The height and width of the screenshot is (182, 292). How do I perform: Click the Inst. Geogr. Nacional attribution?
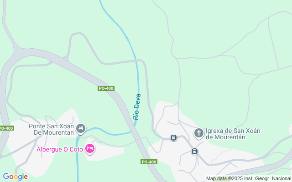pyautogui.click(x=268, y=178)
